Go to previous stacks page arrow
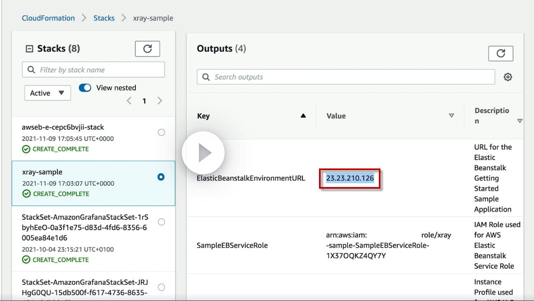 [129, 101]
